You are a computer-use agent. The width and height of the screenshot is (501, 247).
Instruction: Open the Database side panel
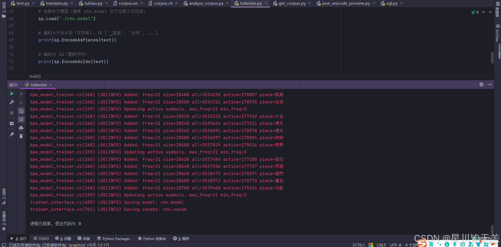pos(498,9)
